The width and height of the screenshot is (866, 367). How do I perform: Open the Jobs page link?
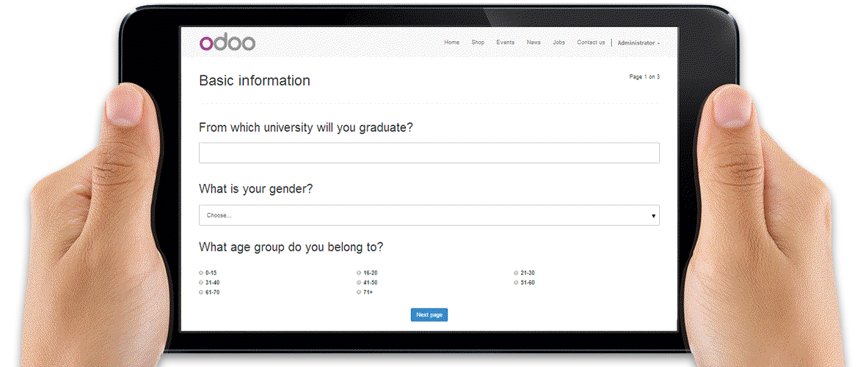558,42
